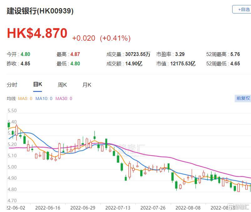Click the 4.70 price axis label

pyautogui.click(x=12, y=201)
